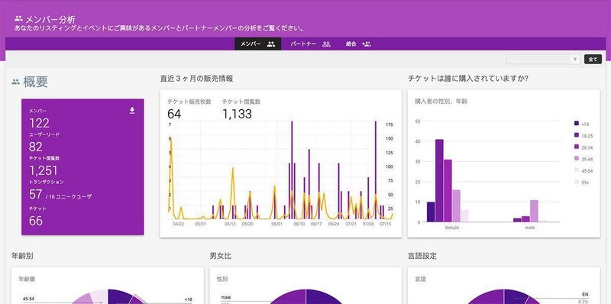The width and height of the screenshot is (611, 304).
Task: Select the メンバー tab
Action: (x=257, y=44)
